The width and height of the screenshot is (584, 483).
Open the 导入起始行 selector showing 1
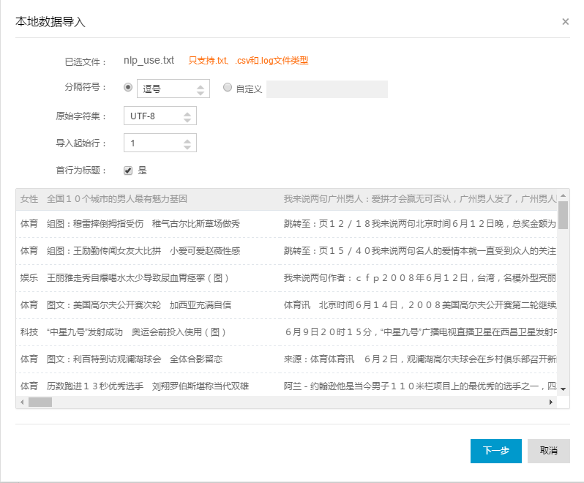160,143
